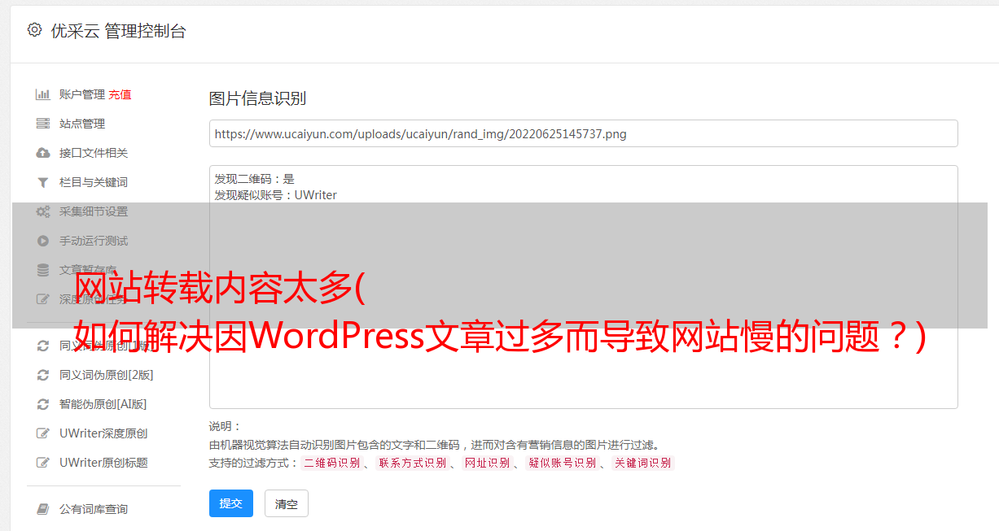Click the refresh icon next to 智能伪原创[AI版]
The image size is (999, 531).
point(43,404)
